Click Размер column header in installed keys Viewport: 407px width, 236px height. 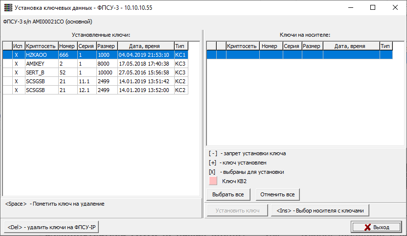click(x=107, y=46)
